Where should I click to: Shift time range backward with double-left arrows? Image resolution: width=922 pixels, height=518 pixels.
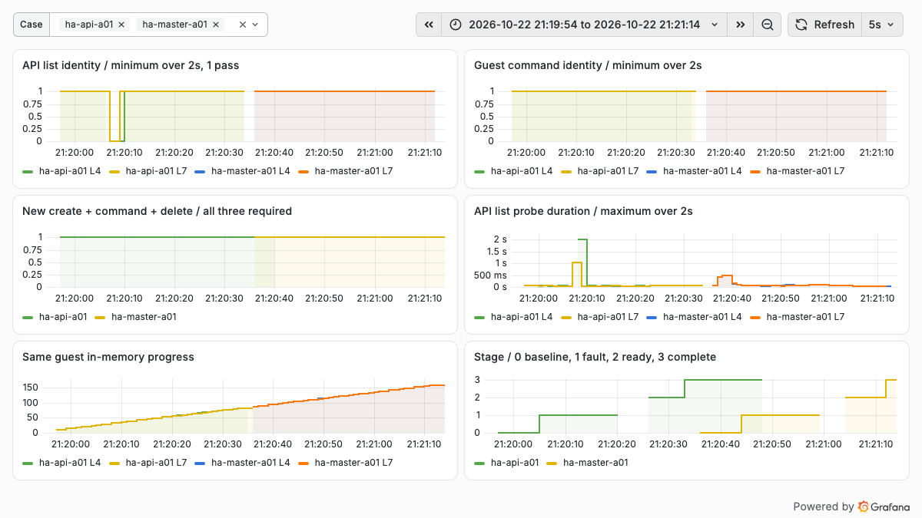tap(429, 25)
